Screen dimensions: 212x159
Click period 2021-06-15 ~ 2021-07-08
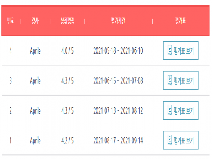pyautogui.click(x=118, y=81)
